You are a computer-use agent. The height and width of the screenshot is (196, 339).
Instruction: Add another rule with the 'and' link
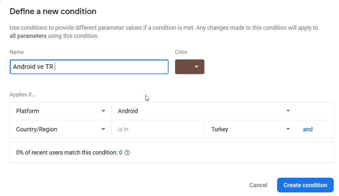click(308, 129)
